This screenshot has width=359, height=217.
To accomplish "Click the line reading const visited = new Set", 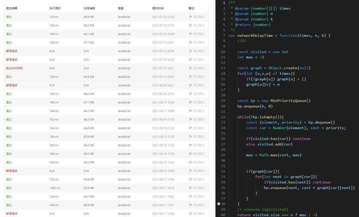I will pyautogui.click(x=263, y=52).
